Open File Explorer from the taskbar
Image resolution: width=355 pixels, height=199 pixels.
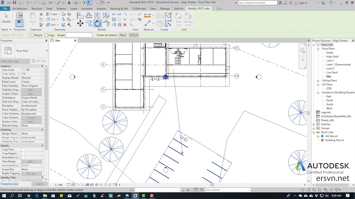coord(45,196)
